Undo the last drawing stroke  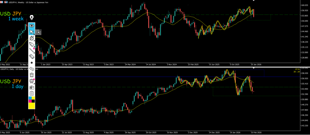(31, 69)
